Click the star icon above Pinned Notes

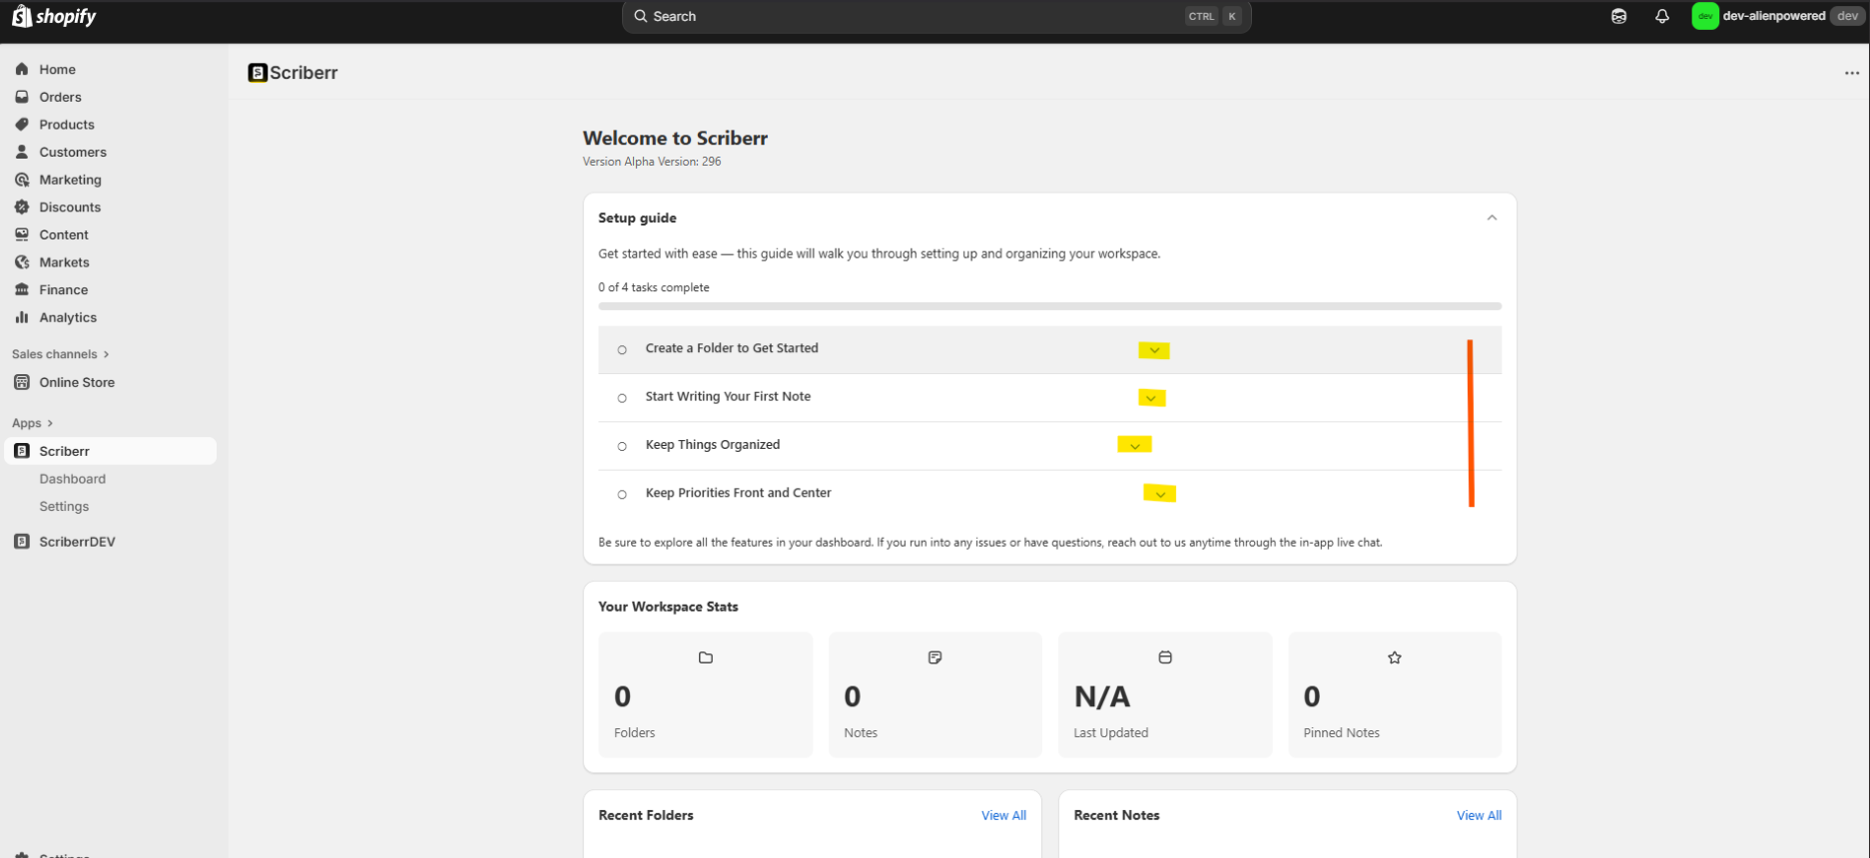(x=1395, y=657)
